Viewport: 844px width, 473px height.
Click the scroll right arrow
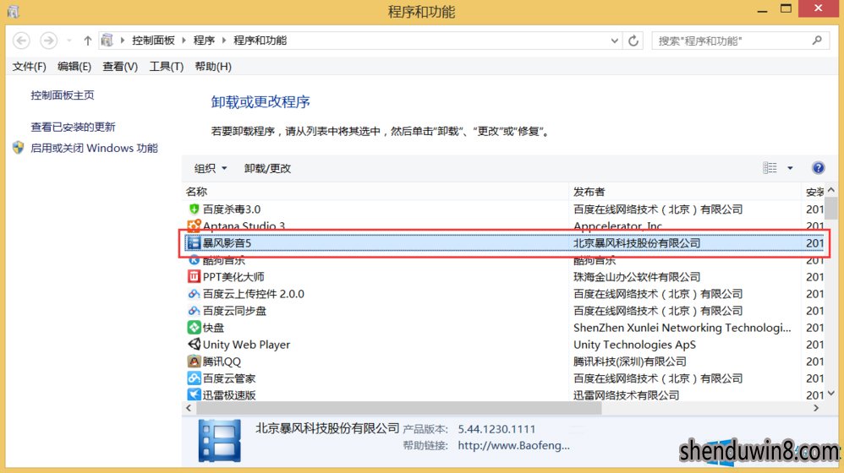817,409
